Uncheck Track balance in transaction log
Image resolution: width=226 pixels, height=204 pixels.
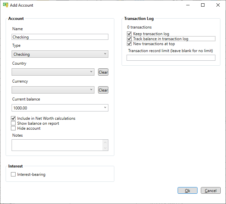point(129,39)
